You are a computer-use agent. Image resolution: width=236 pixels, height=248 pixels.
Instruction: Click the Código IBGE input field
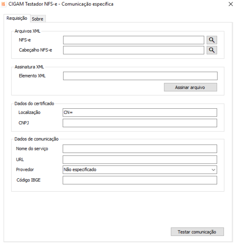coord(140,180)
